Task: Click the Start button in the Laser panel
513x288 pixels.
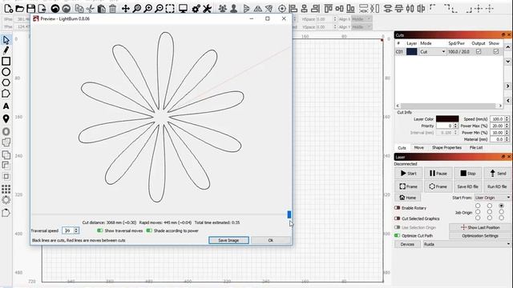Action: pyautogui.click(x=408, y=174)
